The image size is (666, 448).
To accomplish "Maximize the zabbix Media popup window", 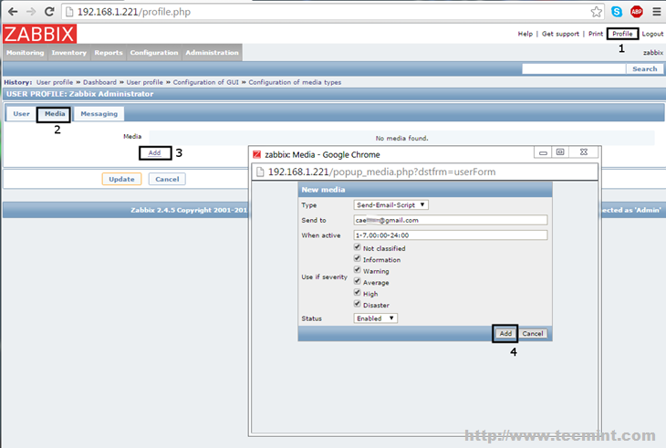I will pyautogui.click(x=560, y=152).
